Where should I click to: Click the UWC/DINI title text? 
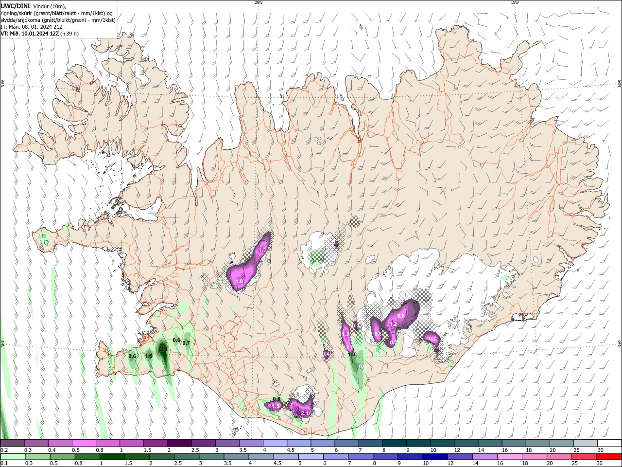15,6
